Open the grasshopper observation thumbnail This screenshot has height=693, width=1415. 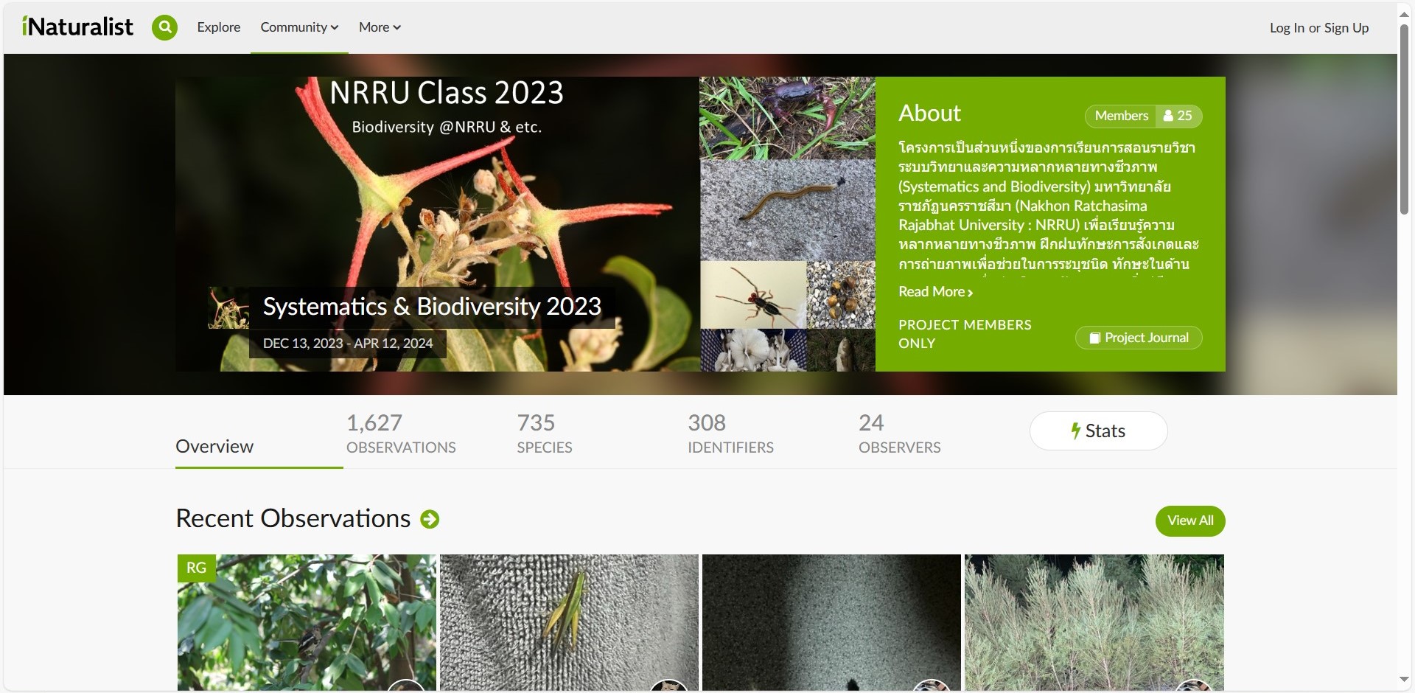pyautogui.click(x=569, y=622)
